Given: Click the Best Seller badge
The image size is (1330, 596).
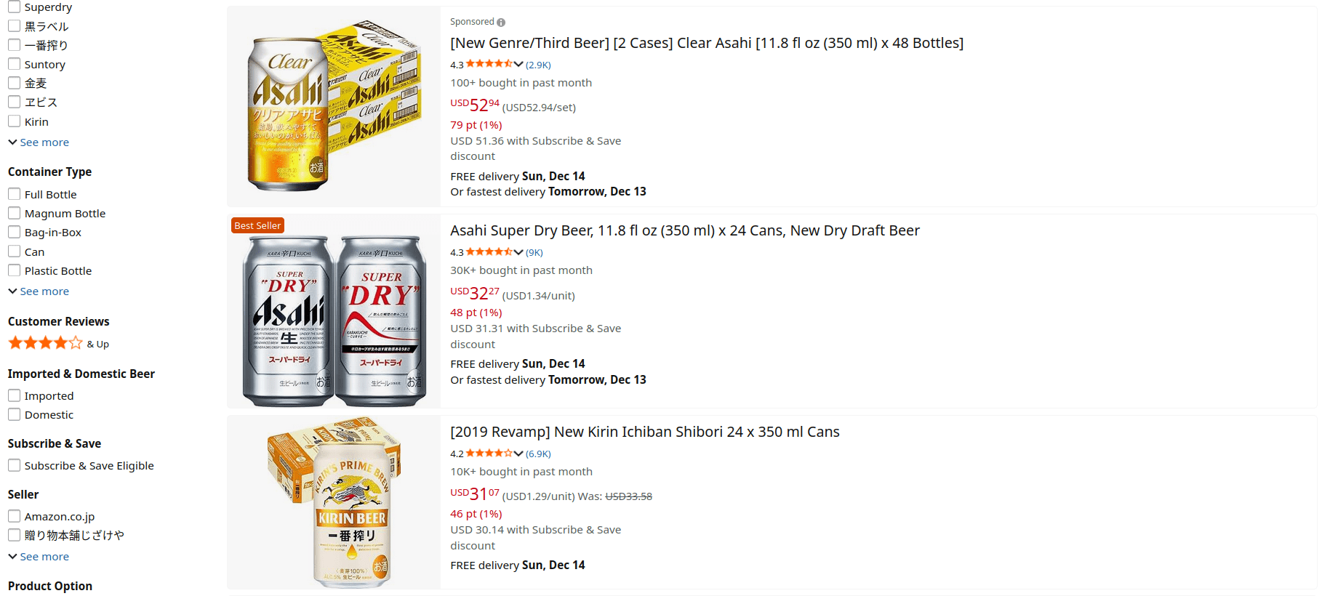Looking at the screenshot, I should pos(257,225).
